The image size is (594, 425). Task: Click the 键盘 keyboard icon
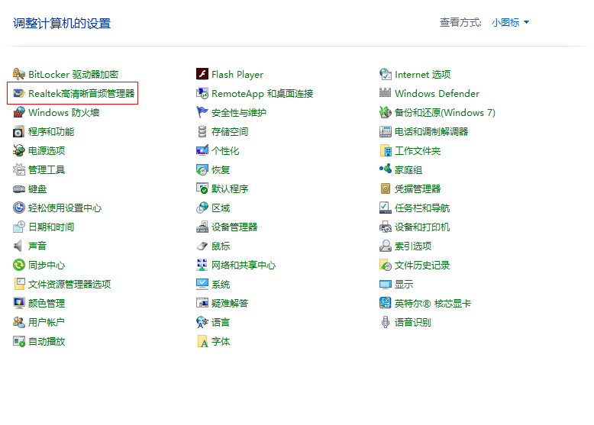coord(19,188)
